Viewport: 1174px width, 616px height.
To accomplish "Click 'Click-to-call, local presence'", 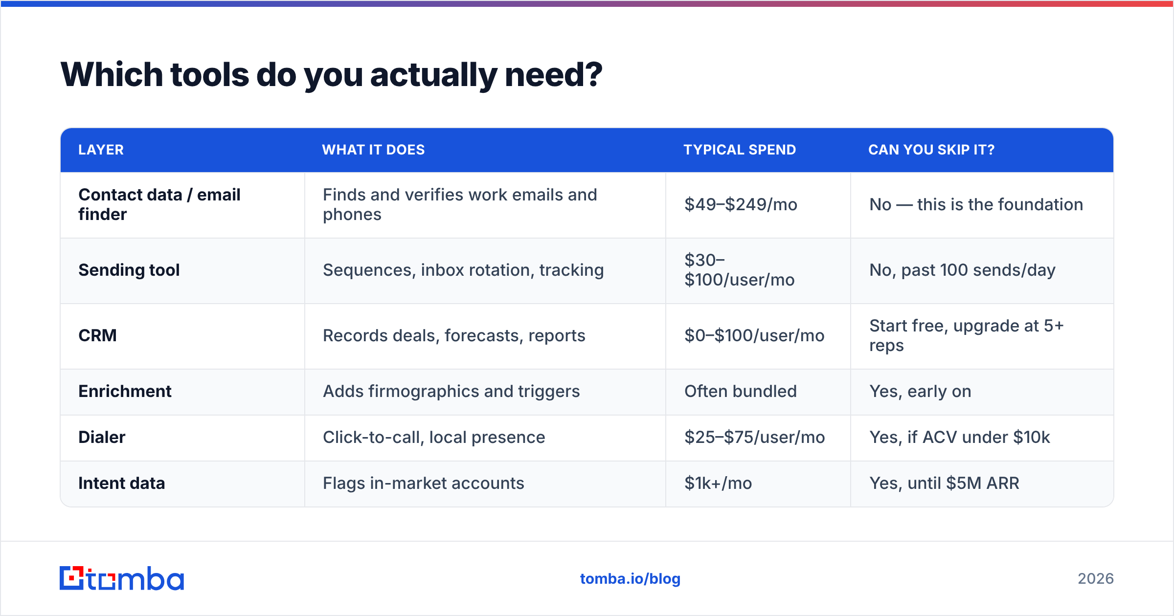I will 434,437.
